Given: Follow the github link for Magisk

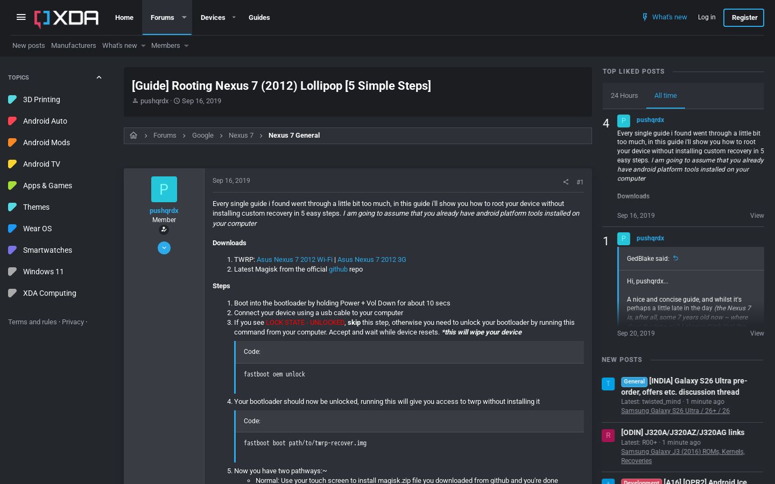Looking at the screenshot, I should (338, 269).
